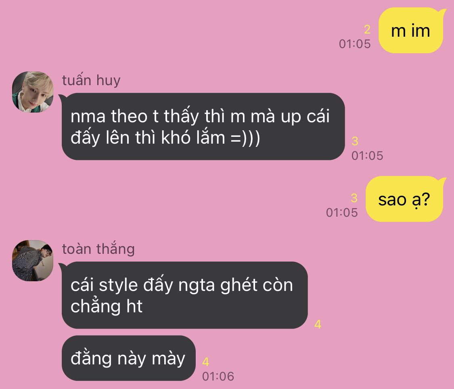Select the 'sao ạ?' message bubble

404,199
